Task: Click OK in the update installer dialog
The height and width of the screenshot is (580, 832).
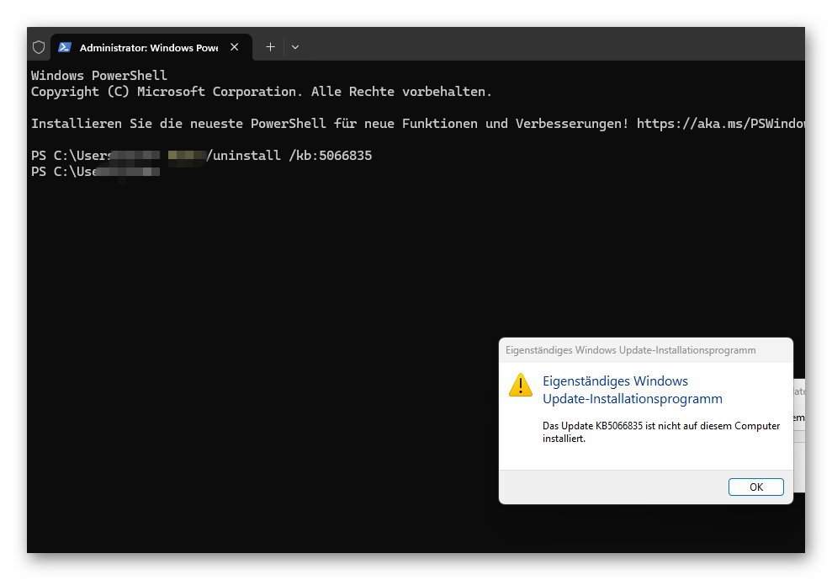Action: click(x=755, y=487)
